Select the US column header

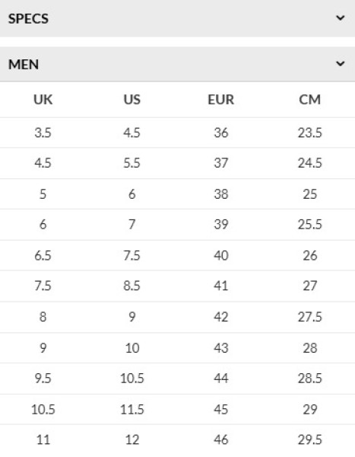[132, 100]
